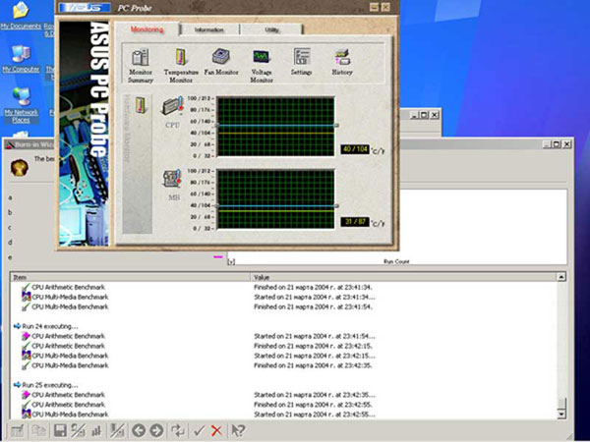Image resolution: width=590 pixels, height=442 pixels.
Task: Click the options icon left of back arrow
Action: pos(117,430)
